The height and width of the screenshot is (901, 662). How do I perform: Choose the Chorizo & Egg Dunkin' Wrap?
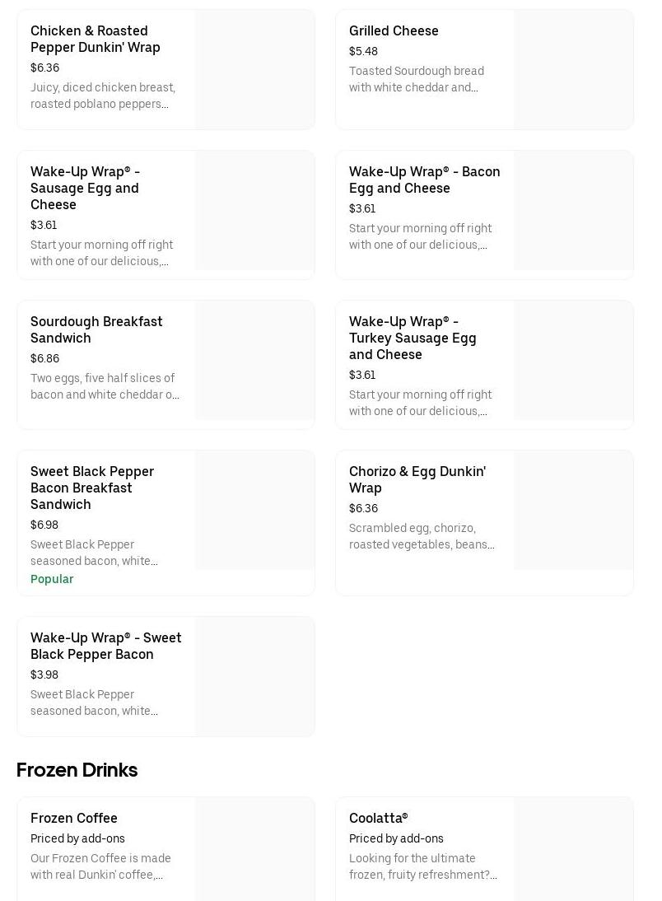[x=417, y=479]
